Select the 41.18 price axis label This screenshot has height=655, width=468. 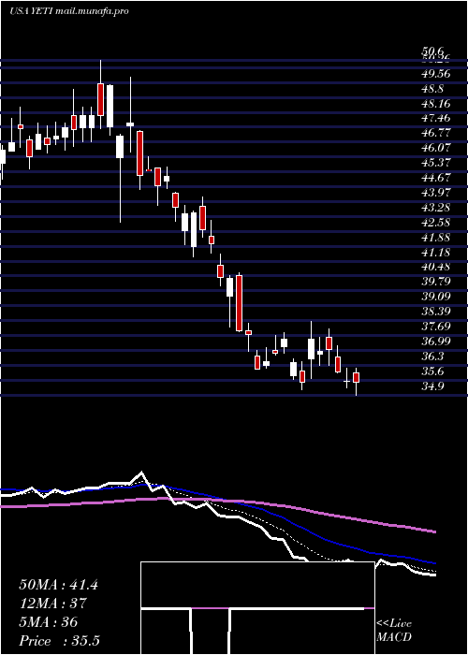(x=436, y=252)
